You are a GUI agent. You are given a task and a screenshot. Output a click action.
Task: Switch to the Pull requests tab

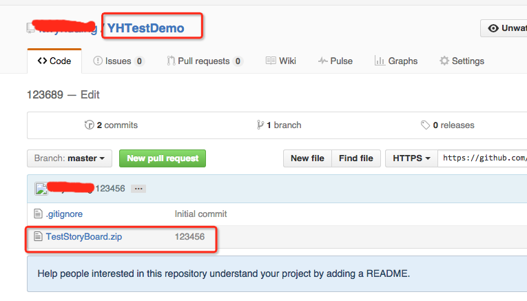click(x=205, y=61)
